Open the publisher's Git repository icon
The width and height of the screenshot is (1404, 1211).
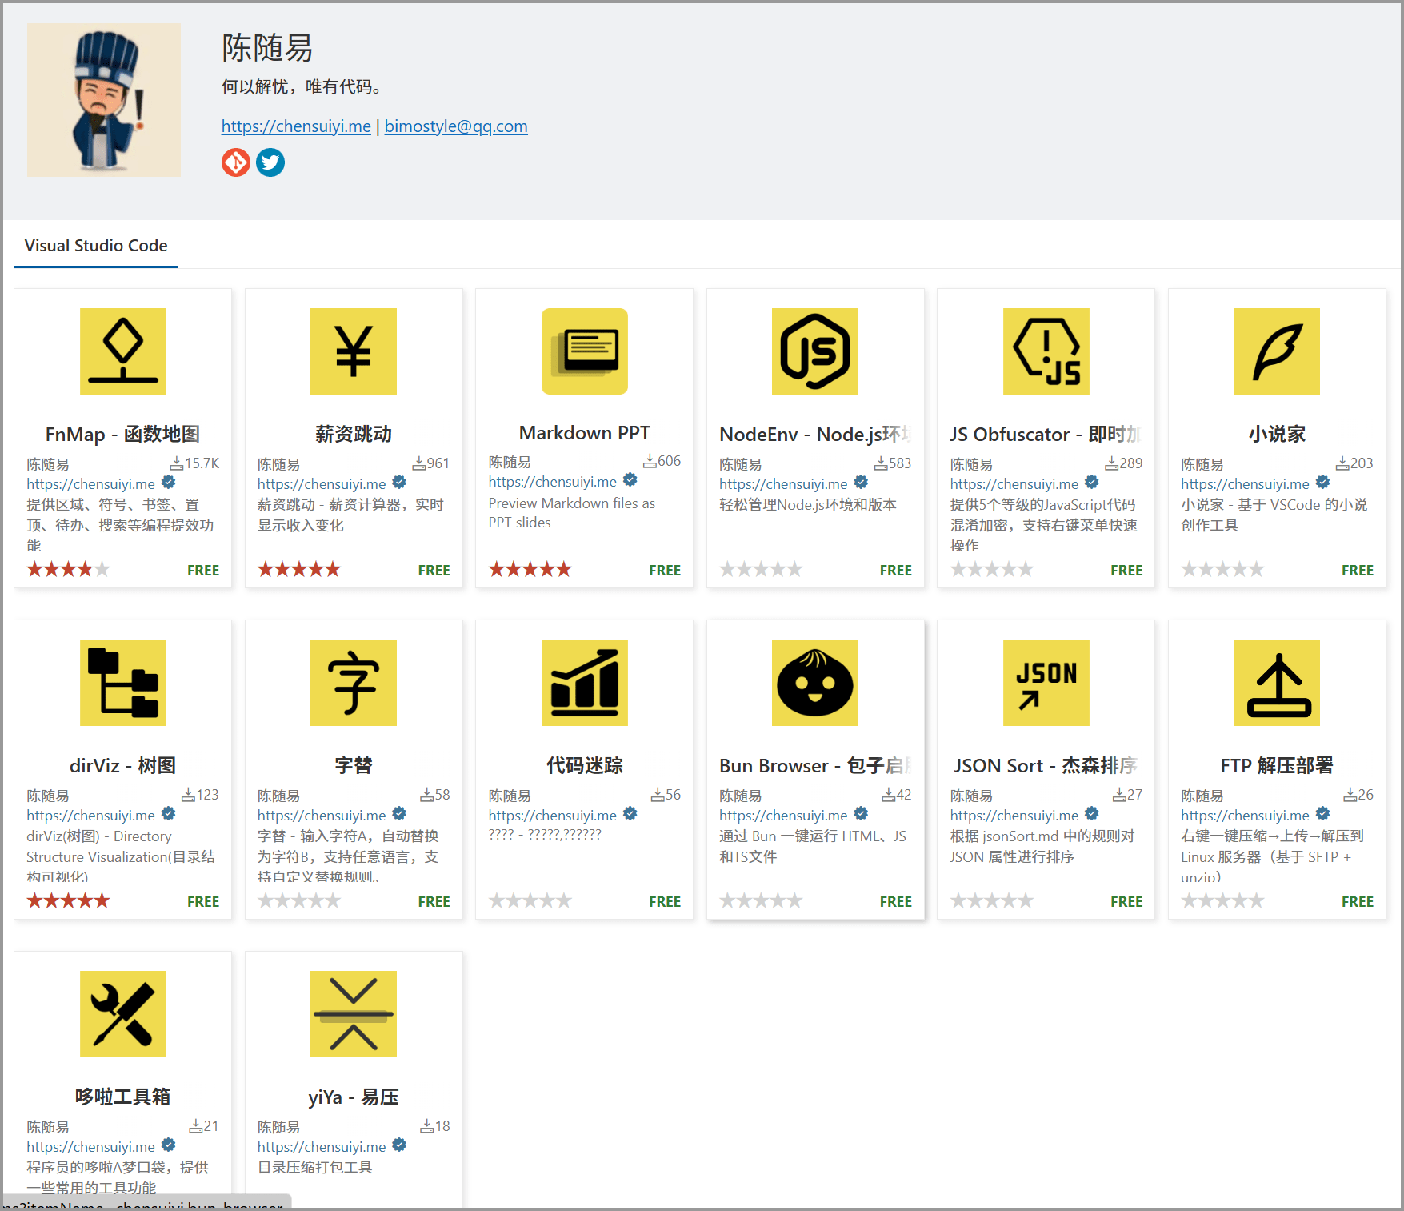236,162
